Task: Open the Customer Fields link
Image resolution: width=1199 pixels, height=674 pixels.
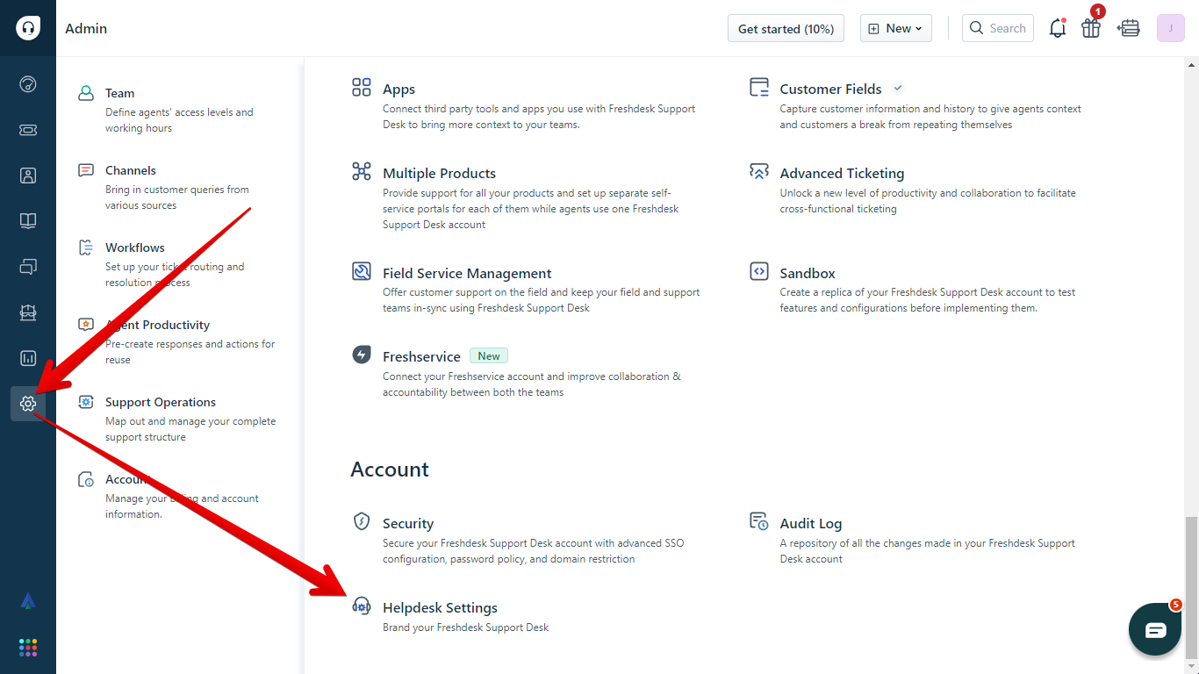Action: 830,90
